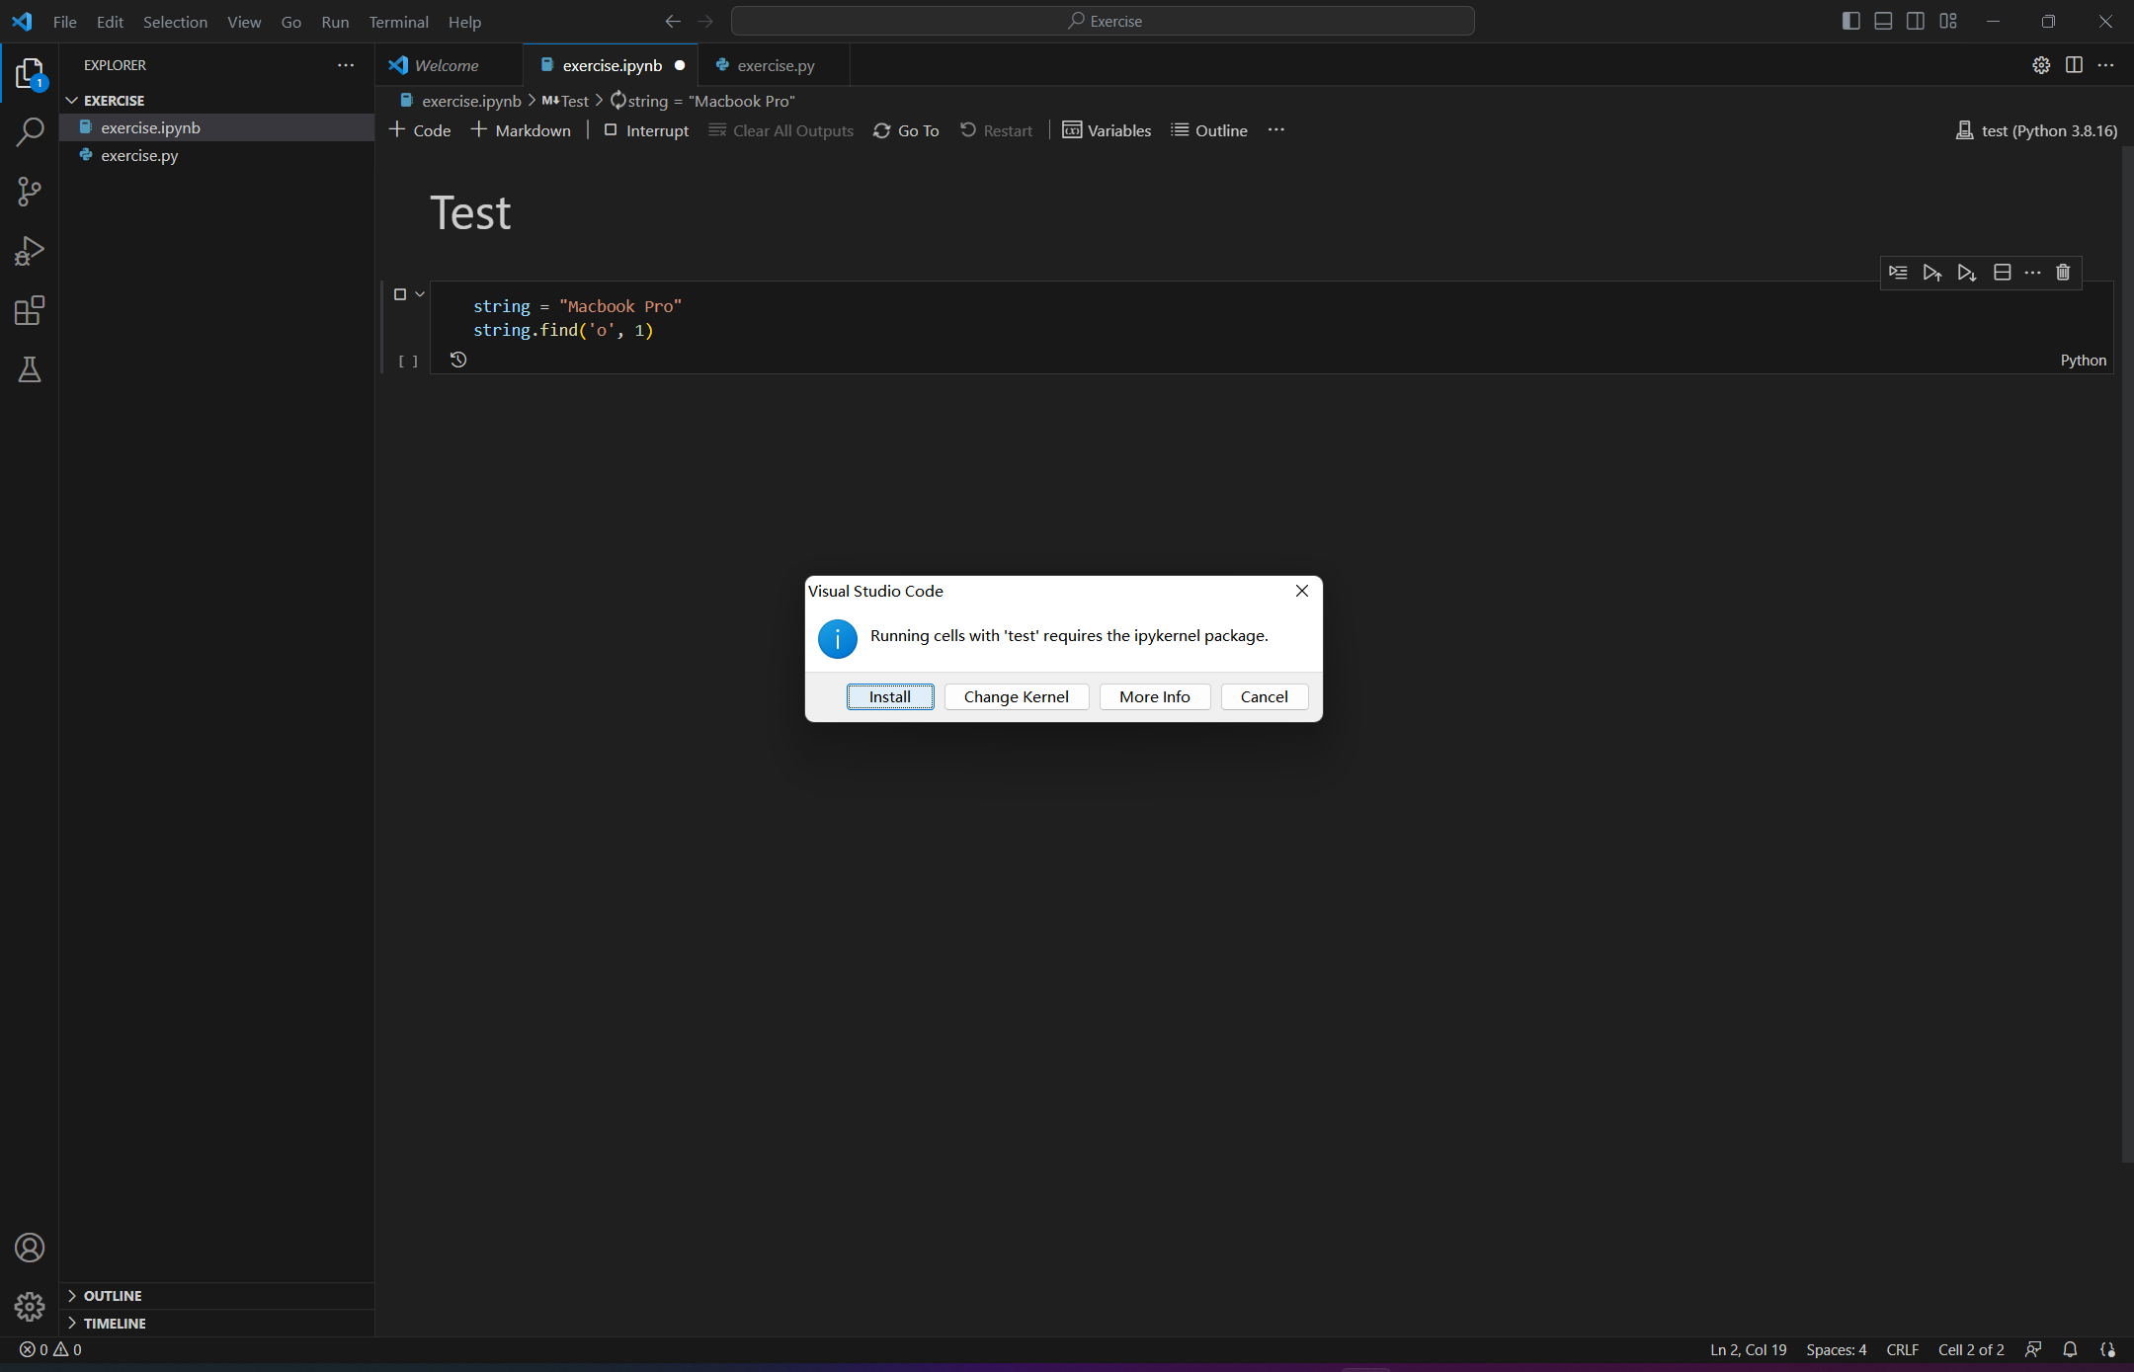The image size is (2134, 1372).
Task: Expand the TIMELINE section
Action: (115, 1324)
